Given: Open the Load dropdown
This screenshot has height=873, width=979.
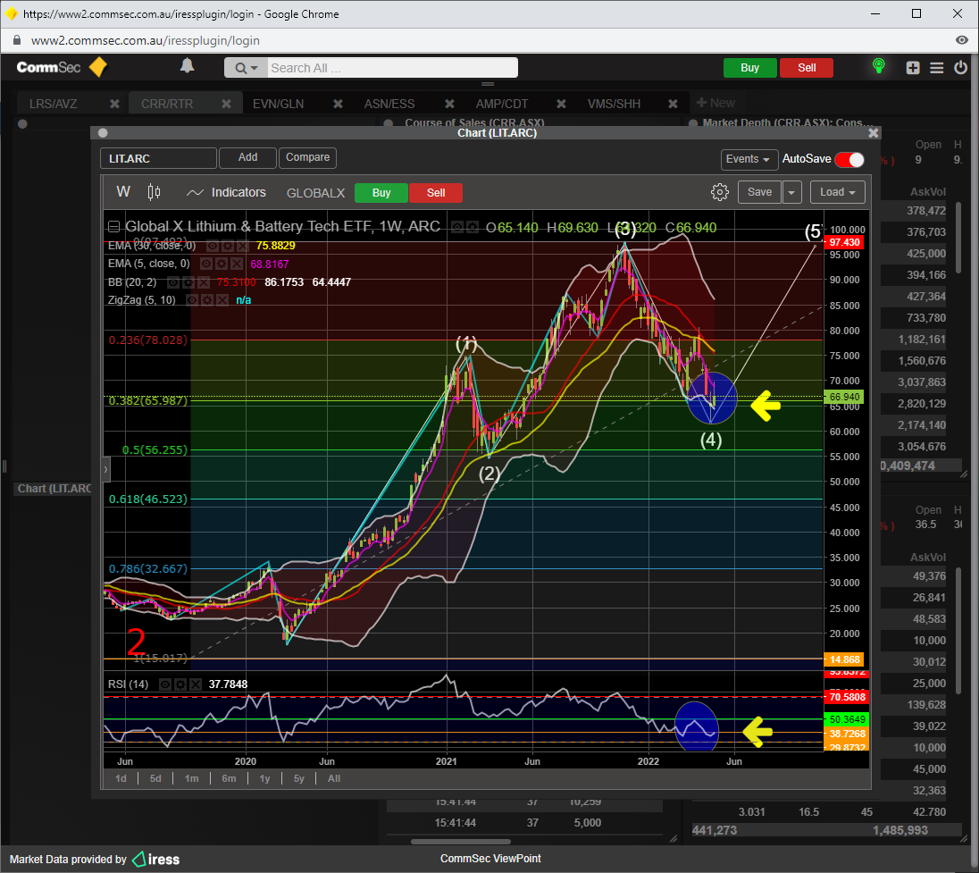Looking at the screenshot, I should [837, 192].
